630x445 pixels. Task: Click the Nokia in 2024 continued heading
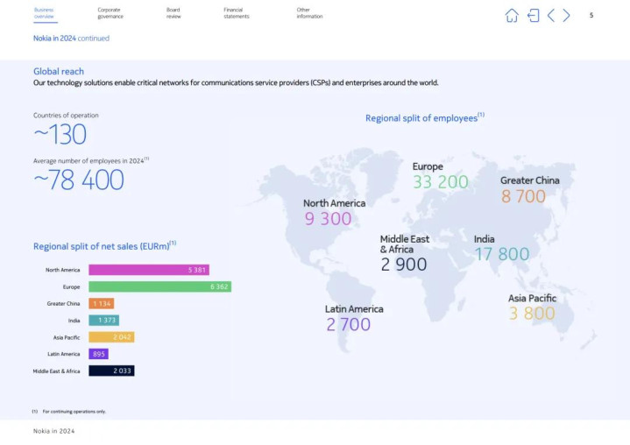(x=71, y=39)
